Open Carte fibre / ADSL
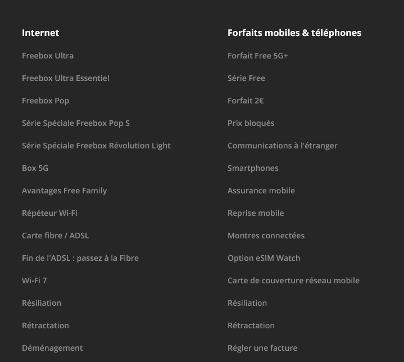The height and width of the screenshot is (362, 404). coord(56,236)
